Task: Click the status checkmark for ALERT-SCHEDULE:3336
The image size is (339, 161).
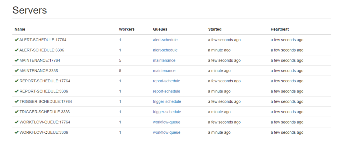Action: 17,50
